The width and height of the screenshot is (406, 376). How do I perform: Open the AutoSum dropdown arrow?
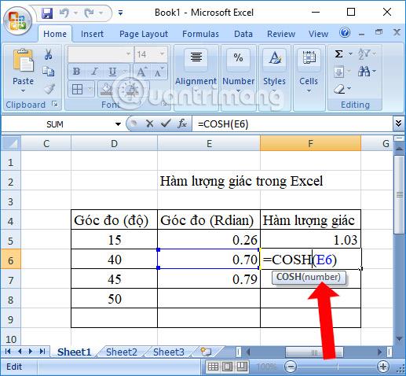tap(350, 54)
